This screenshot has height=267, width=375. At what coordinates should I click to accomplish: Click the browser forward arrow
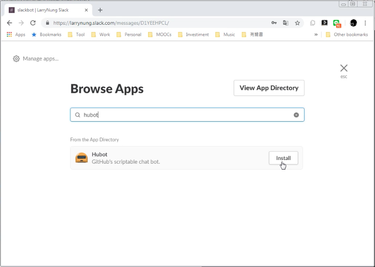[21, 23]
